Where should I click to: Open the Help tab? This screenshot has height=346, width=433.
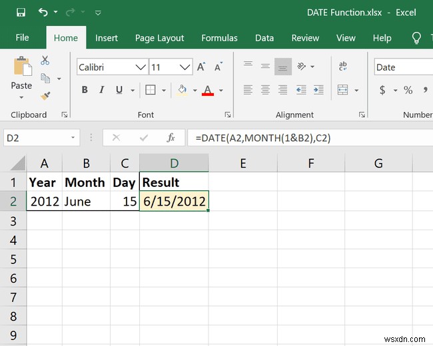[x=382, y=38]
